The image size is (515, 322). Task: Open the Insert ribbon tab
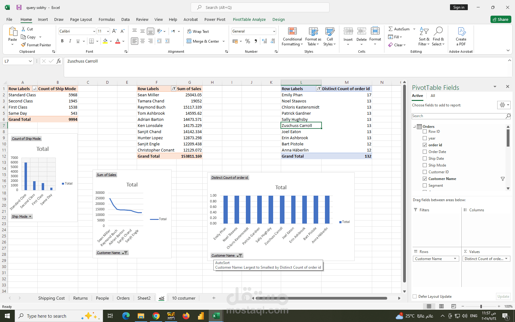[43, 19]
